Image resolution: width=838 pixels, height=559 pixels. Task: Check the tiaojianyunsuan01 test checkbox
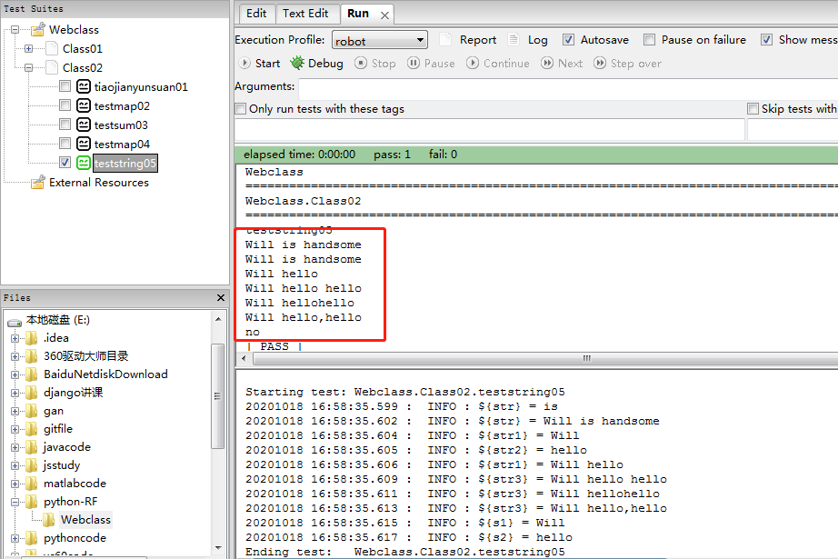tap(65, 86)
